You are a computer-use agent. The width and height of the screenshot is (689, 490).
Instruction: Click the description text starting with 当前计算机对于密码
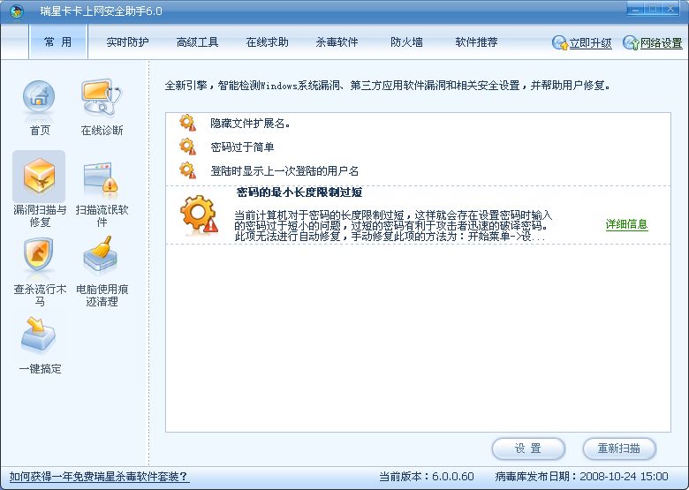point(393,226)
